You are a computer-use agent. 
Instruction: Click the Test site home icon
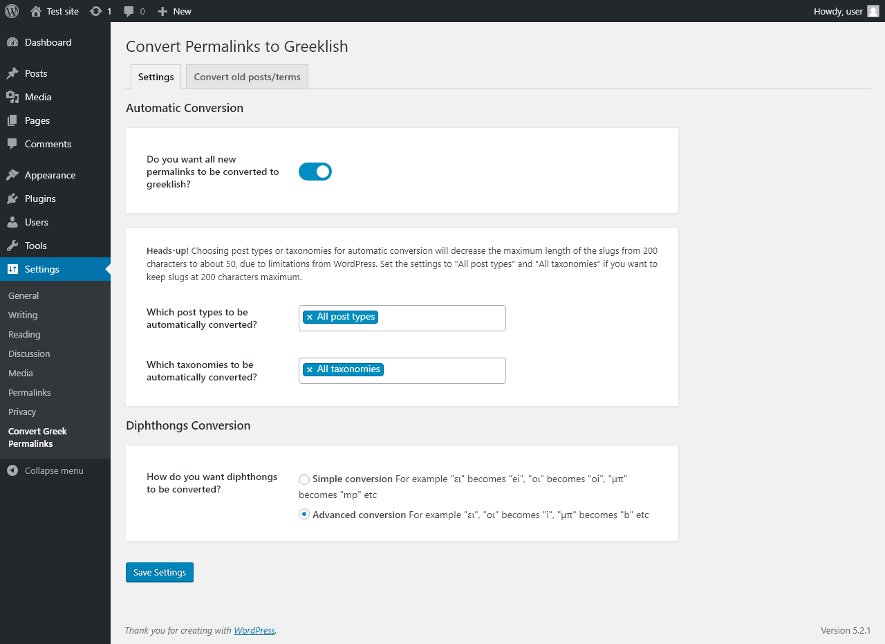(36, 11)
